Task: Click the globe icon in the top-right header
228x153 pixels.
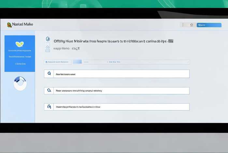Action: pos(192,25)
